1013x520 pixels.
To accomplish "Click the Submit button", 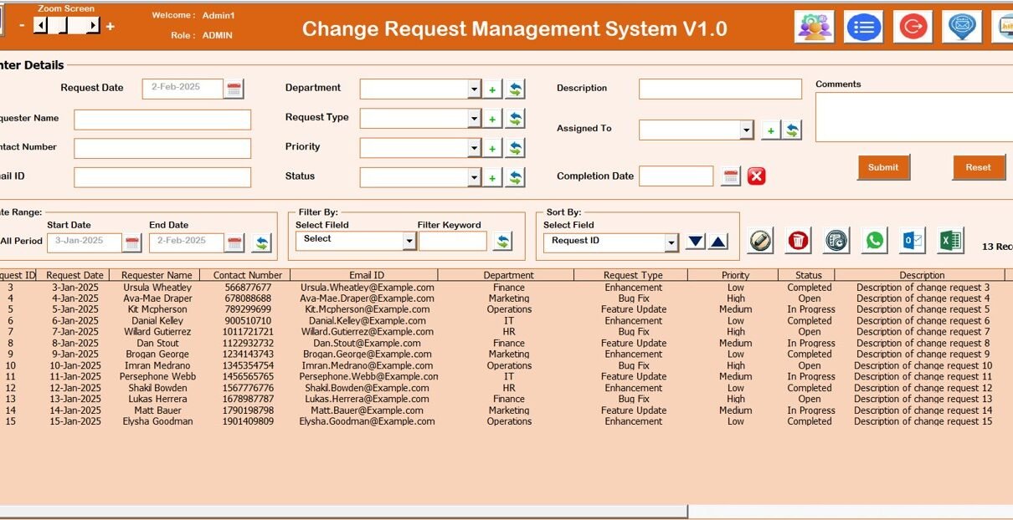I will (x=883, y=167).
